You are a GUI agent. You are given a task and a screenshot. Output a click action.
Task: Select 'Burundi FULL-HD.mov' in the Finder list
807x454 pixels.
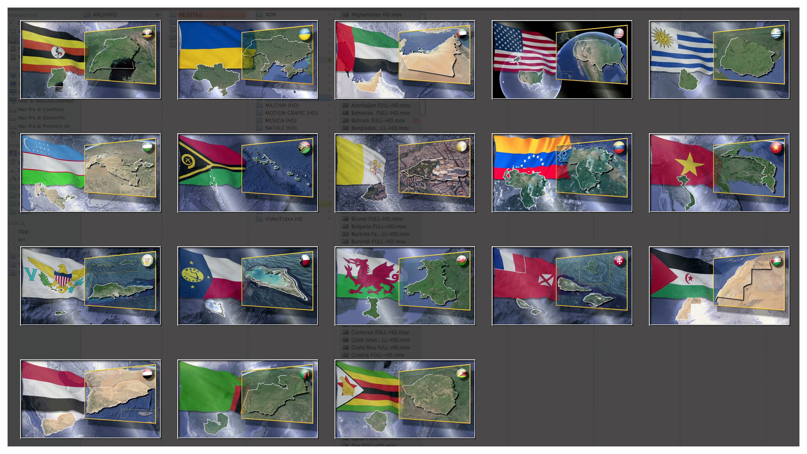coord(380,242)
